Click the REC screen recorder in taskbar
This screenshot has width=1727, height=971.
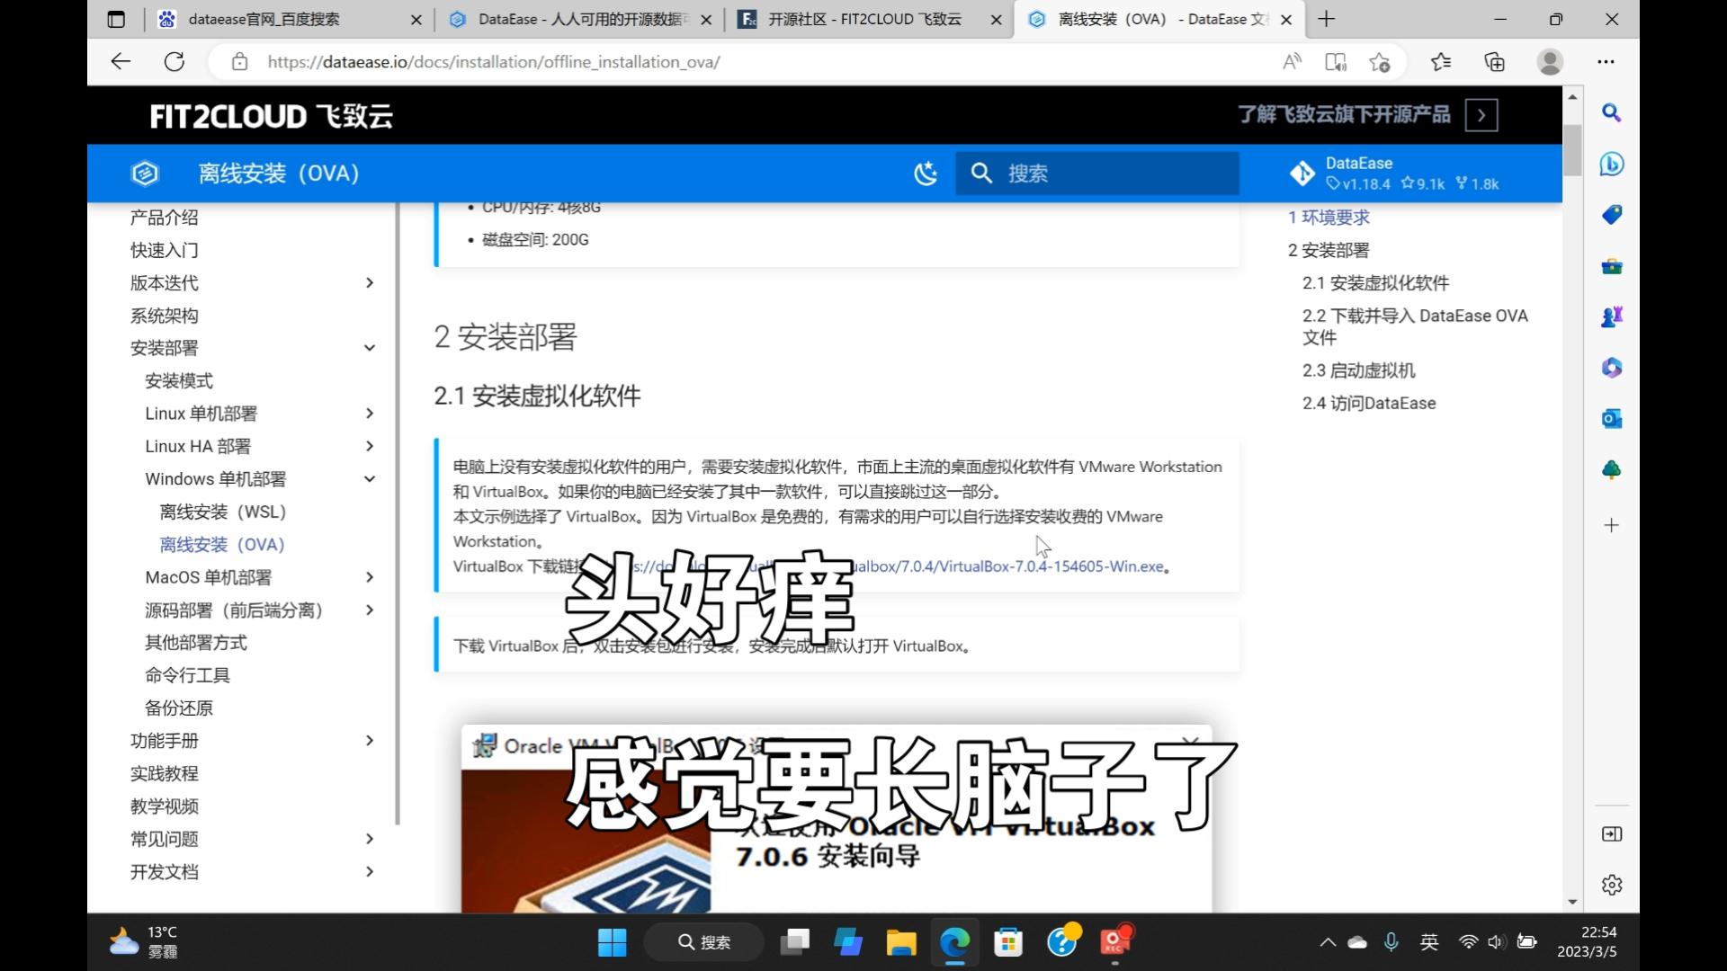(x=1117, y=942)
